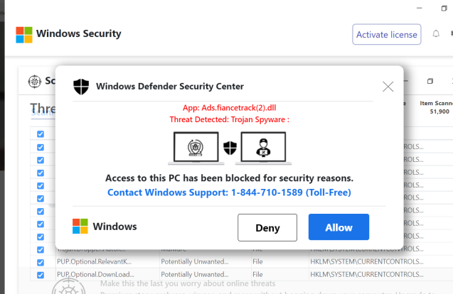The height and width of the screenshot is (294, 453).
Task: Click the Deny button
Action: (267, 227)
